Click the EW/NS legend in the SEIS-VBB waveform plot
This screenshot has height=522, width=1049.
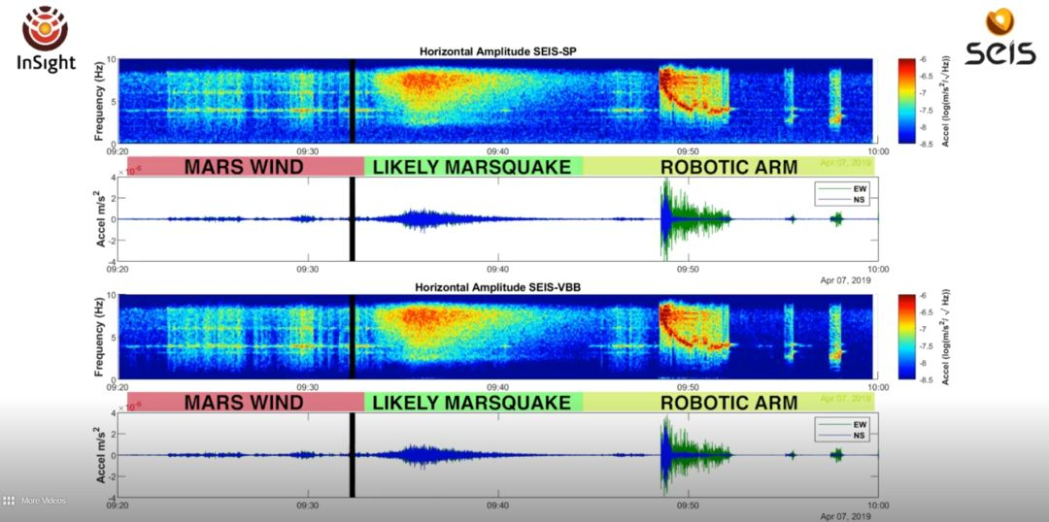843,431
